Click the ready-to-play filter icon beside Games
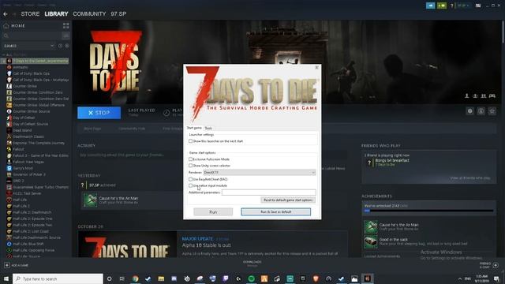Image resolution: width=505 pixels, height=284 pixels. (x=66, y=46)
